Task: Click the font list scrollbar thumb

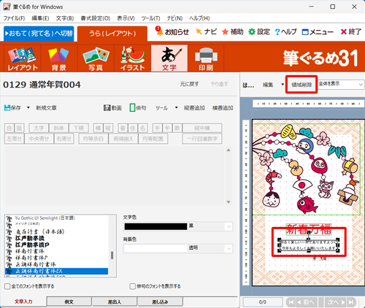Action: (x=112, y=255)
